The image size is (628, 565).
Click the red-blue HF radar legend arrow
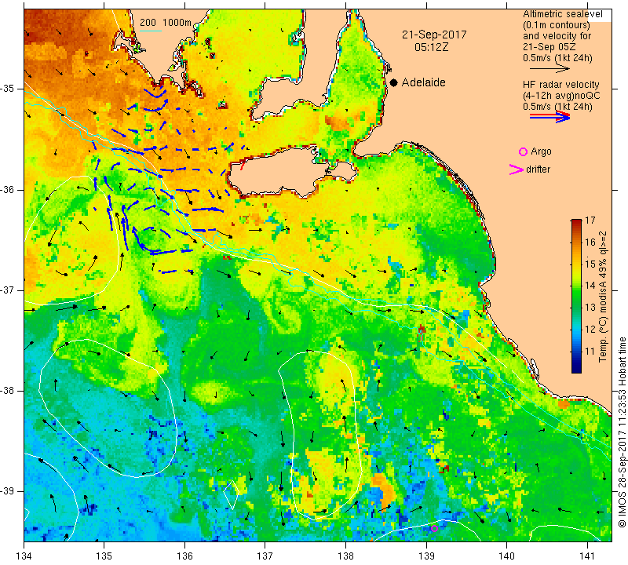[x=549, y=117]
